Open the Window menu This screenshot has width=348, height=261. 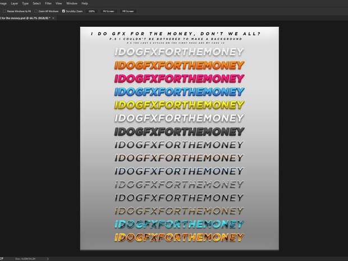(72, 3)
